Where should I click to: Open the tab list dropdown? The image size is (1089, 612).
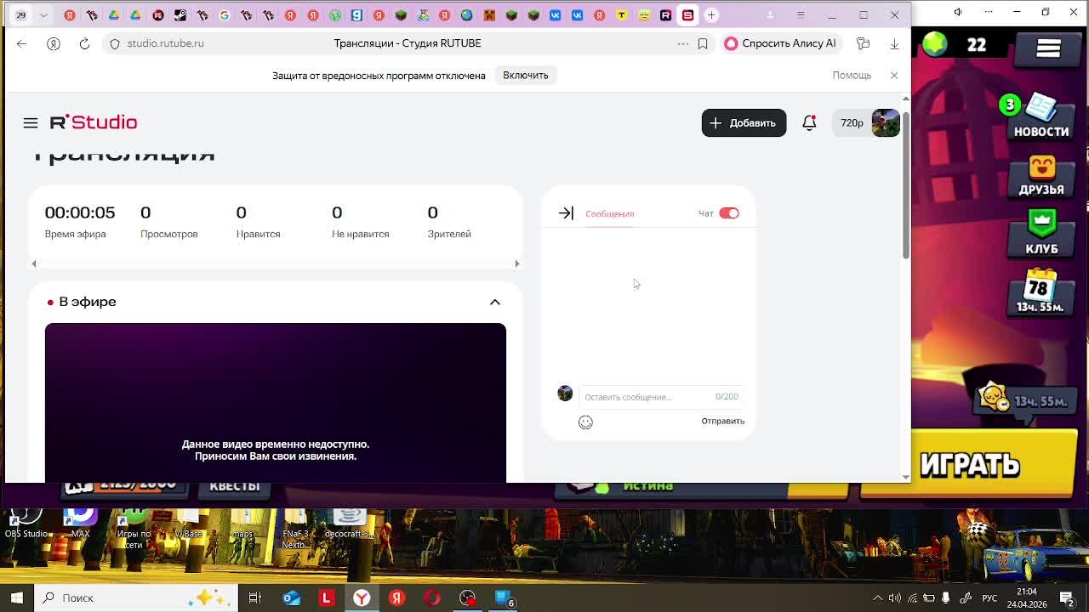pos(43,15)
